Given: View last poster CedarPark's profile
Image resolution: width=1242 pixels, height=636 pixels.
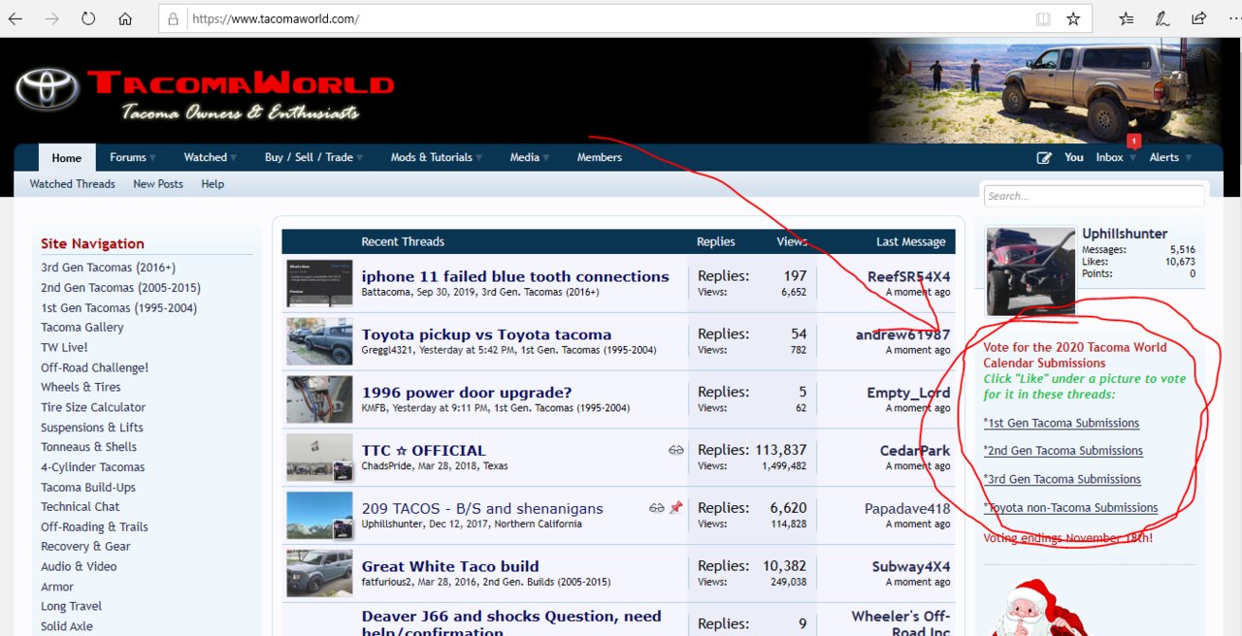Looking at the screenshot, I should (915, 451).
